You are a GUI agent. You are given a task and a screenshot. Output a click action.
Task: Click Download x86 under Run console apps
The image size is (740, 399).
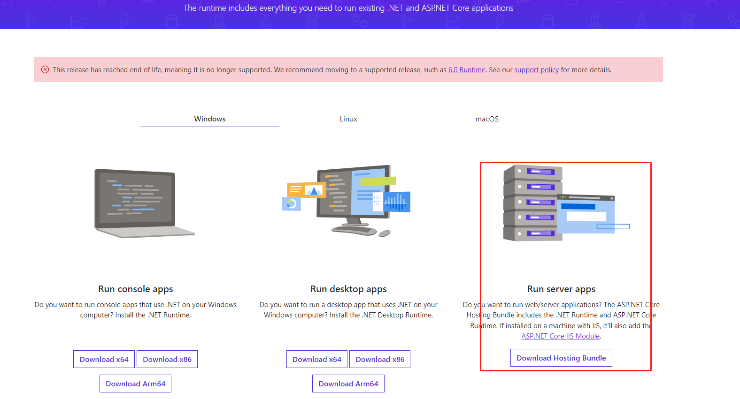click(167, 359)
